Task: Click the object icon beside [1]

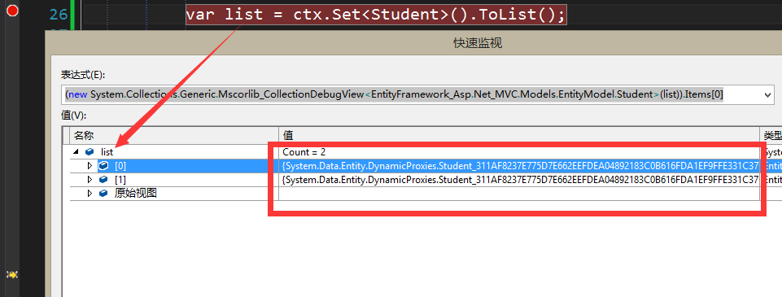Action: [103, 179]
